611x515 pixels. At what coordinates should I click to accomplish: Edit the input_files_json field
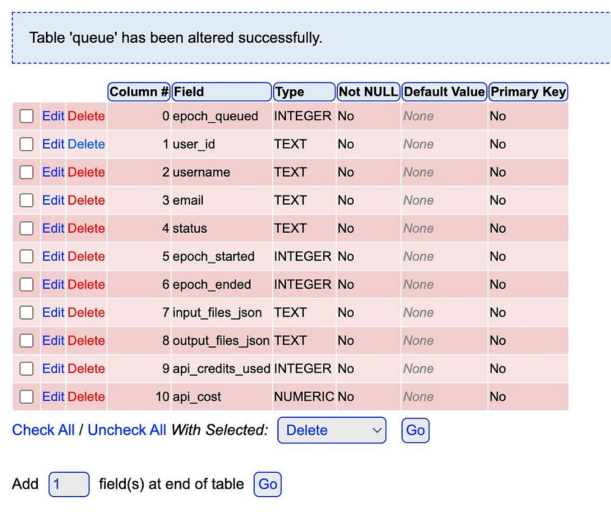point(53,312)
